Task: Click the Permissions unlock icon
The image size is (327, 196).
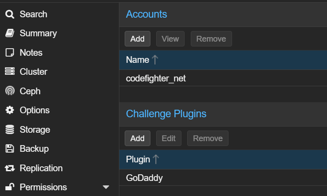Action: 10,187
